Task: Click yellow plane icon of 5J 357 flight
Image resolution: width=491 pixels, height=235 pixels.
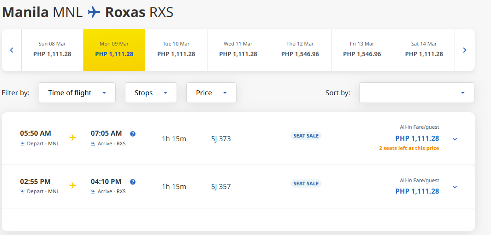Action: coord(72,185)
